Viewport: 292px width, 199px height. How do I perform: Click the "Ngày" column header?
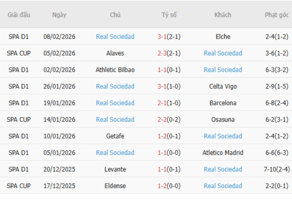59,15
